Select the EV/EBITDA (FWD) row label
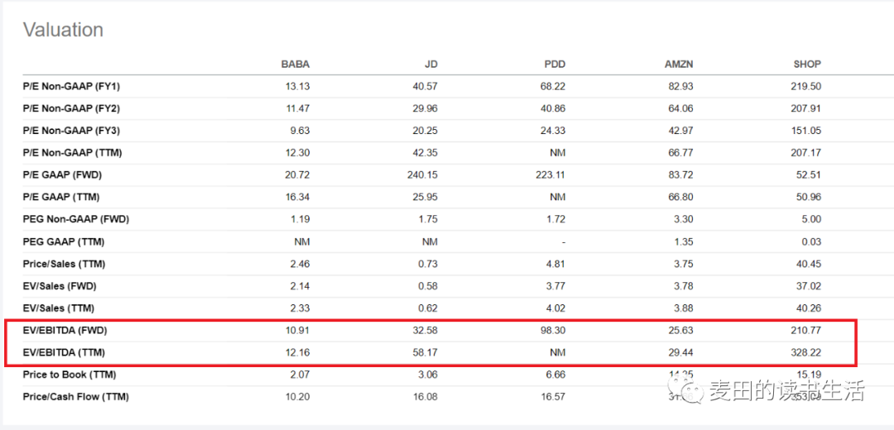Viewport: 894px width, 430px height. (65, 330)
